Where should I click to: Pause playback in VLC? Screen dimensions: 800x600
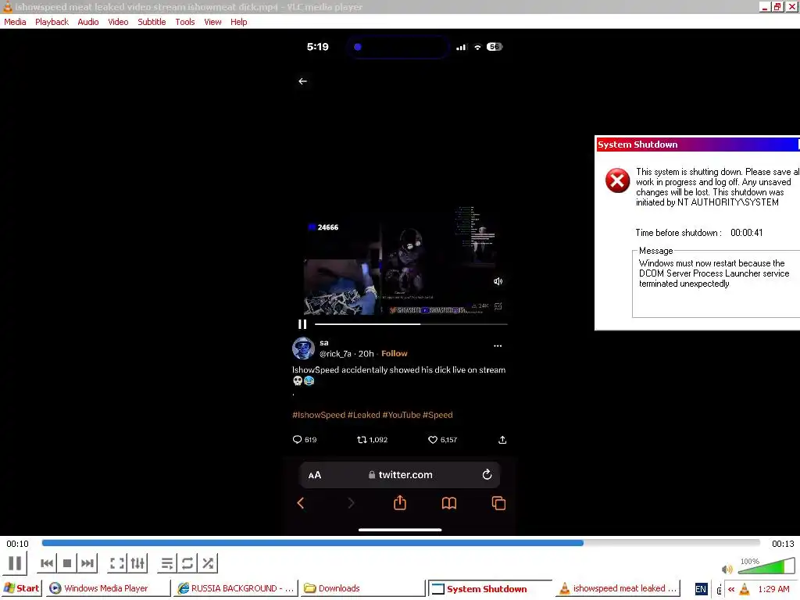click(15, 563)
